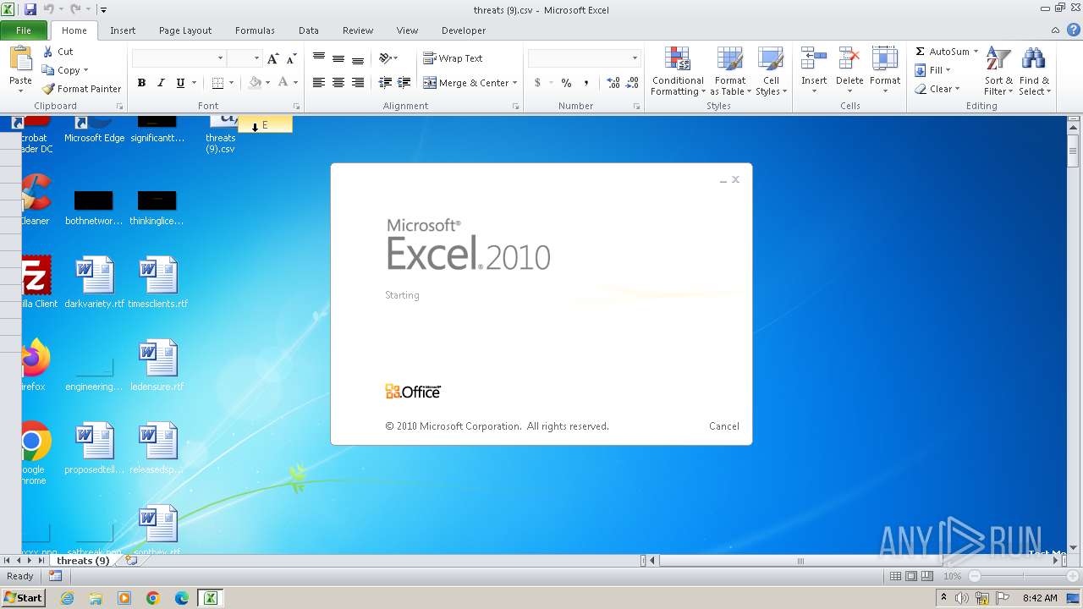
Task: Open the font name dropdown
Action: 221,58
